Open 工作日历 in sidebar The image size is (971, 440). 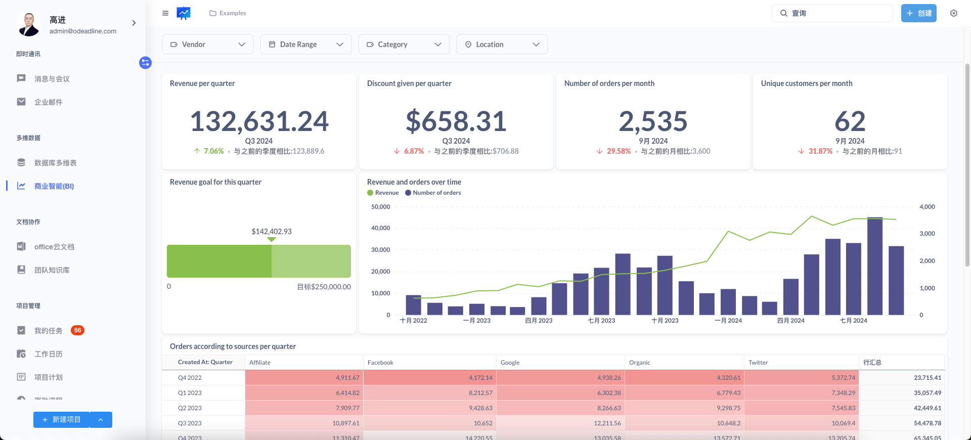tap(49, 354)
